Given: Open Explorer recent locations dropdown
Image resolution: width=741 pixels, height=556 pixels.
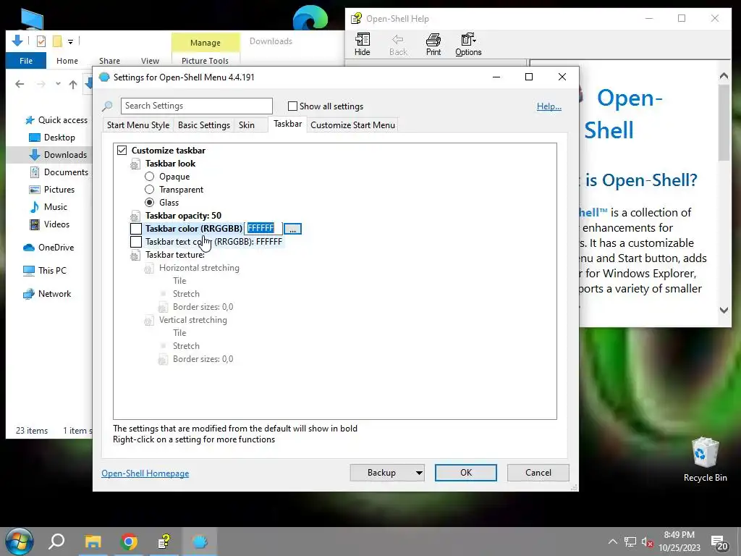Looking at the screenshot, I should (58, 84).
